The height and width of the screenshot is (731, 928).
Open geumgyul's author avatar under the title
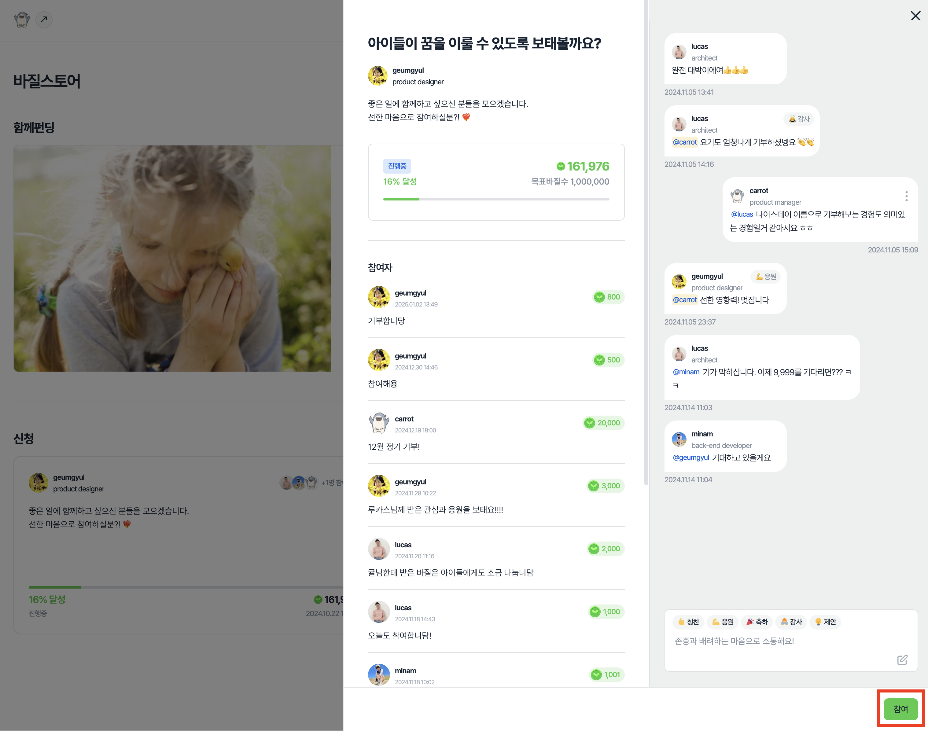point(377,76)
